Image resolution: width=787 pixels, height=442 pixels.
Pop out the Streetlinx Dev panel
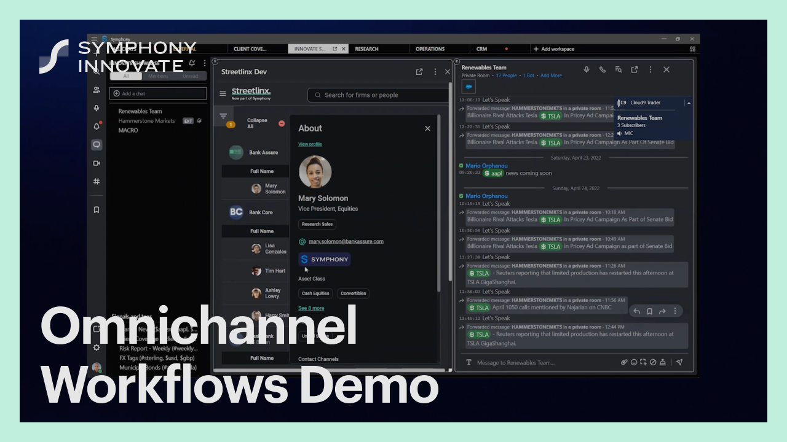click(x=419, y=72)
